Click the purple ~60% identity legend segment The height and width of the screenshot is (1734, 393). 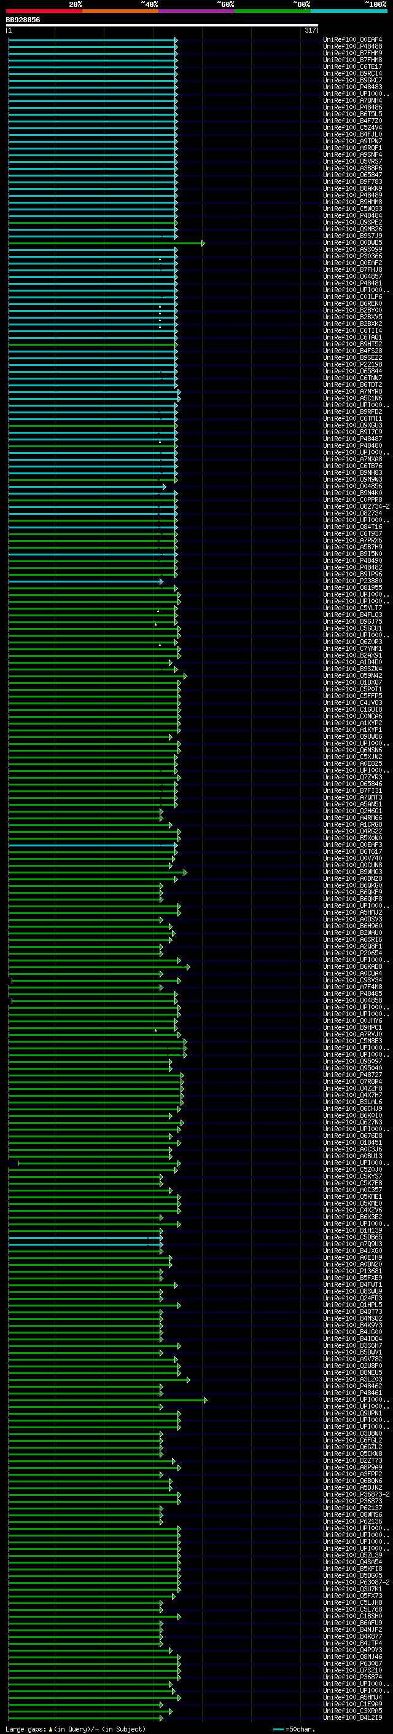click(197, 12)
